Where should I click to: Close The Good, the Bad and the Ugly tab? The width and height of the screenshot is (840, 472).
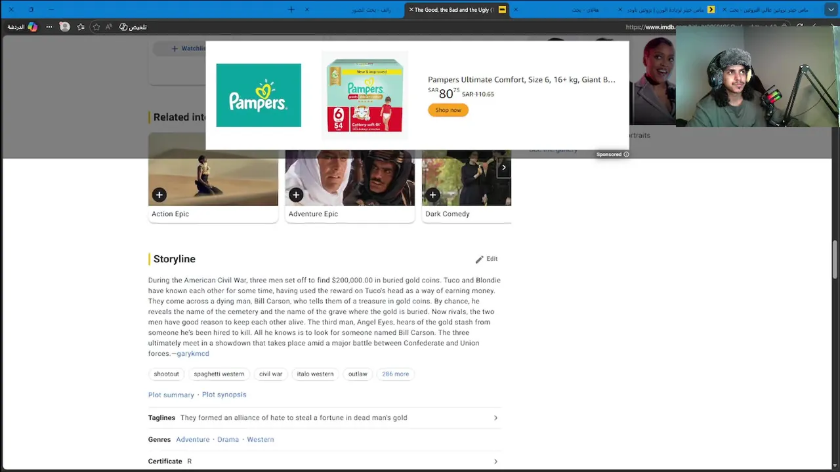pyautogui.click(x=411, y=10)
